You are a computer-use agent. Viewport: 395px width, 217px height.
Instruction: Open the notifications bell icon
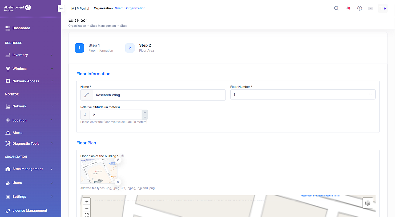tap(348, 8)
